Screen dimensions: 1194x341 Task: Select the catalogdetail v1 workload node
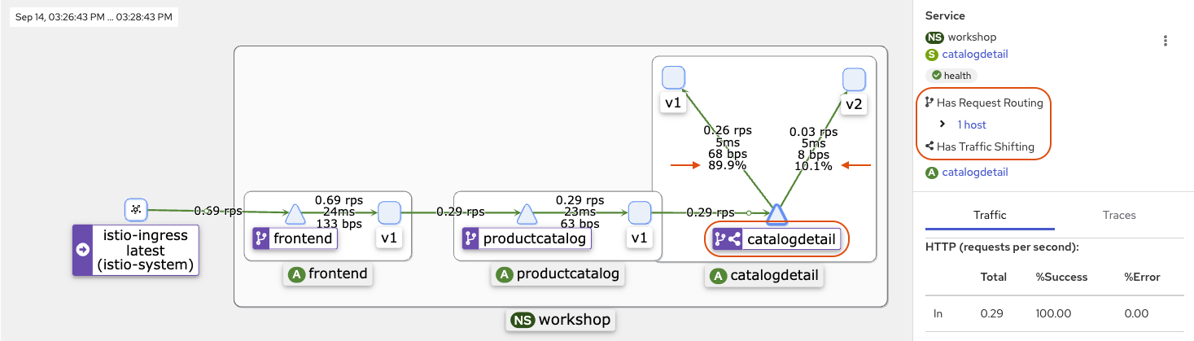click(x=673, y=78)
